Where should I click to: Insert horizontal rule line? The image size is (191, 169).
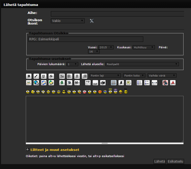click(154, 83)
